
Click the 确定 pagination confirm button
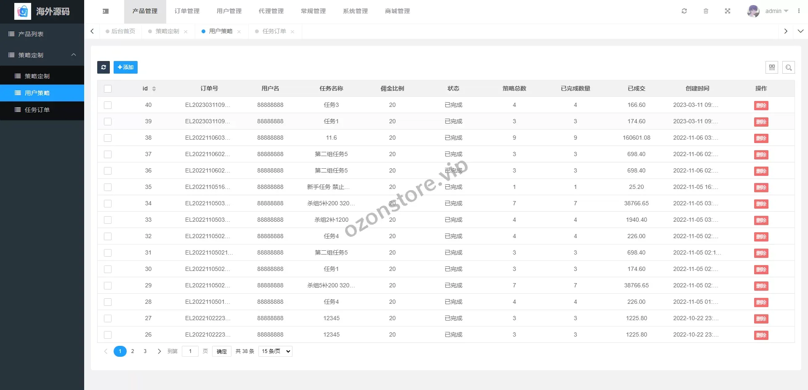click(222, 351)
